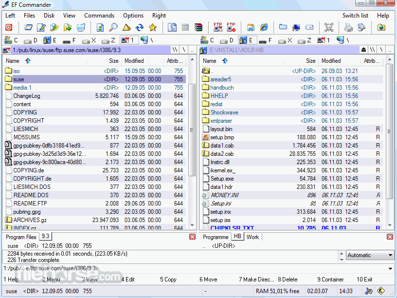Switch to the Work tab

(253, 237)
